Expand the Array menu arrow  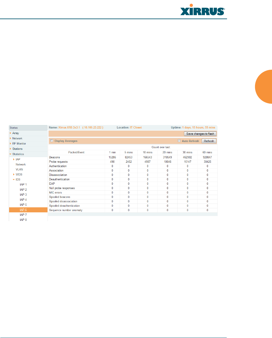tap(10, 133)
